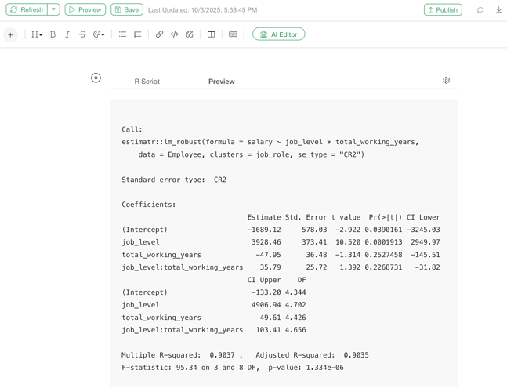507x392 pixels.
Task: Expand the heading style dropdown
Action: (x=37, y=34)
